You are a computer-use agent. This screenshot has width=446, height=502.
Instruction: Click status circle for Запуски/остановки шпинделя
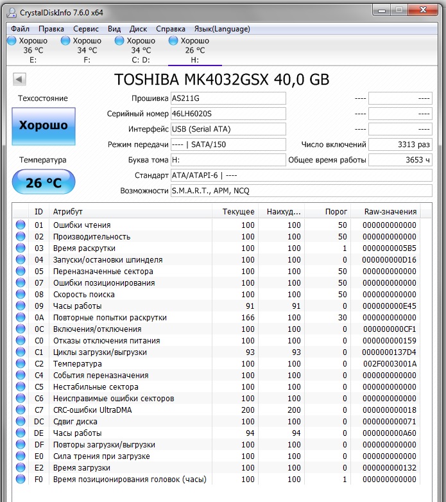[x=21, y=259]
